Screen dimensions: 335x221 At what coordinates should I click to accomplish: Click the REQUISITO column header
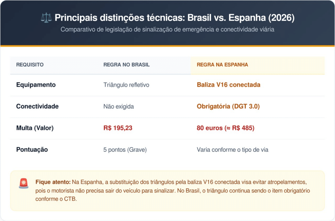point(30,65)
